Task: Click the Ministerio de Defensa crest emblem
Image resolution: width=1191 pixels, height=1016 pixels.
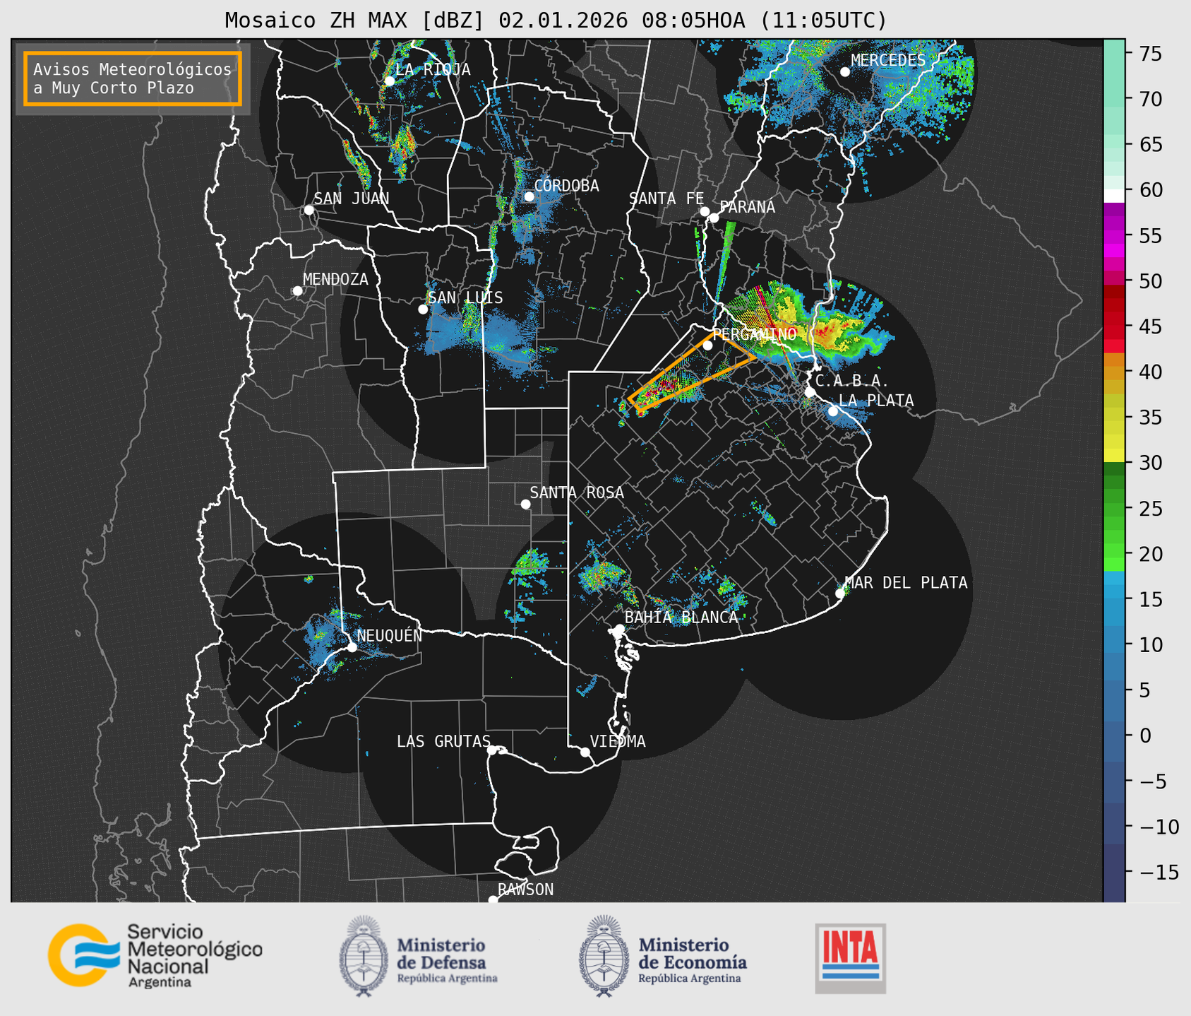Action: (364, 956)
